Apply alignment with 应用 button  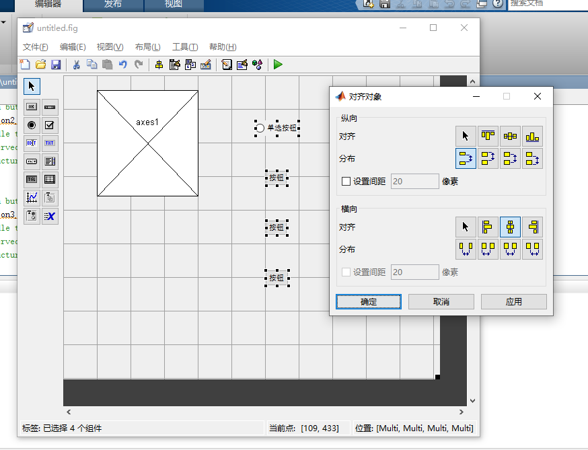pyautogui.click(x=514, y=302)
